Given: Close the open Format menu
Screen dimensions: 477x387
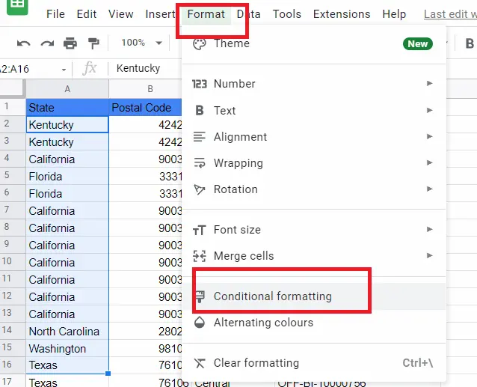Looking at the screenshot, I should (206, 14).
